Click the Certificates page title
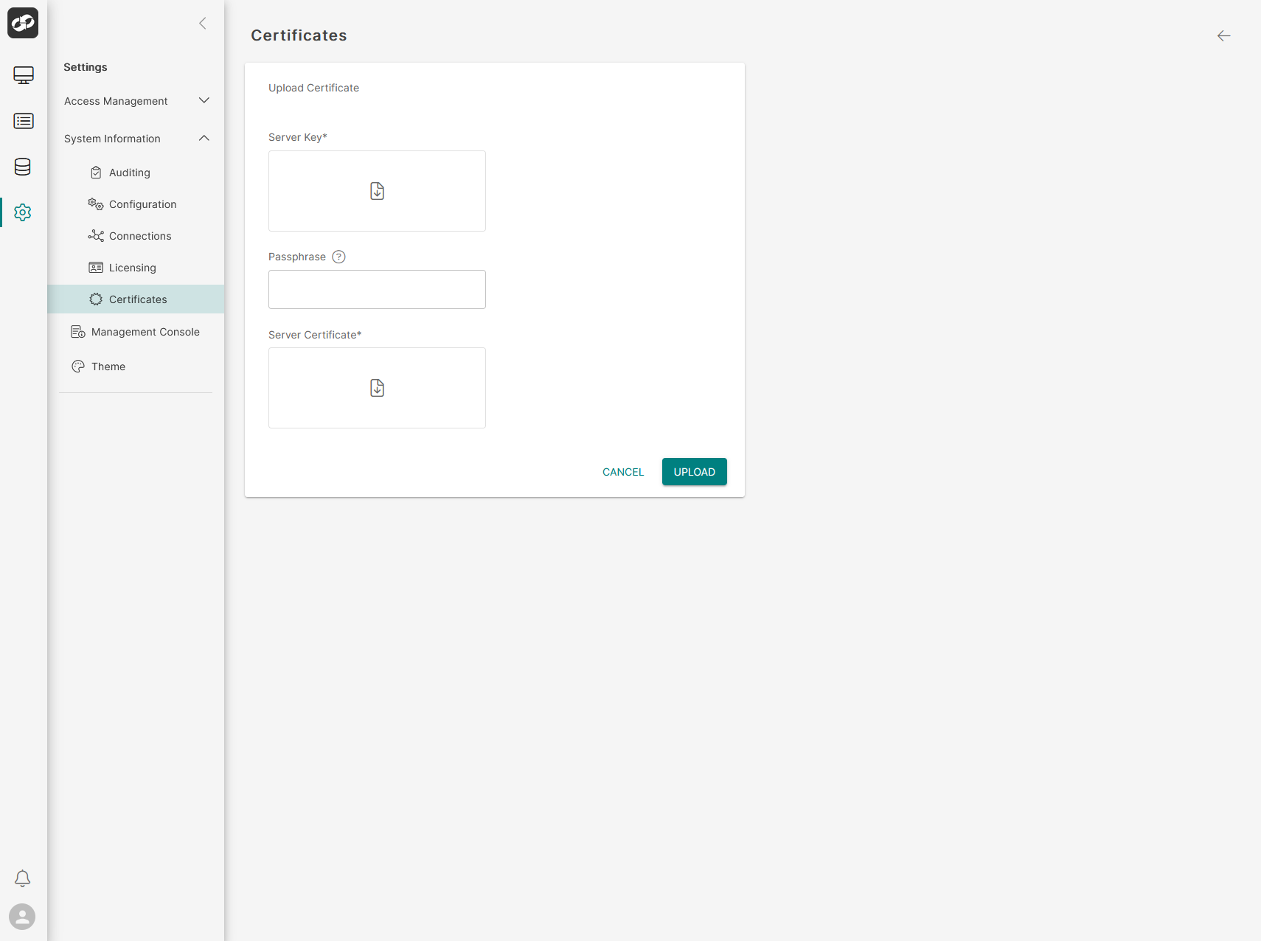1261x941 pixels. (299, 35)
